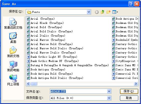Click into the ARIALN.TTF filename field
Viewport: 141px width, 104px height.
[78, 91]
